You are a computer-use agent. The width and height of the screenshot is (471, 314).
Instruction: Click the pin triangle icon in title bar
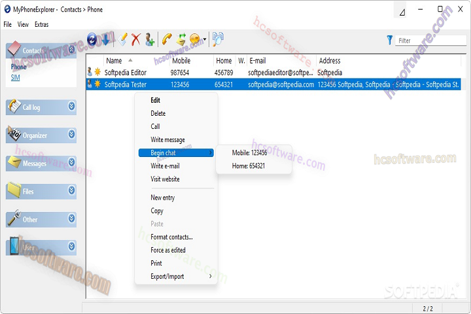click(x=402, y=12)
